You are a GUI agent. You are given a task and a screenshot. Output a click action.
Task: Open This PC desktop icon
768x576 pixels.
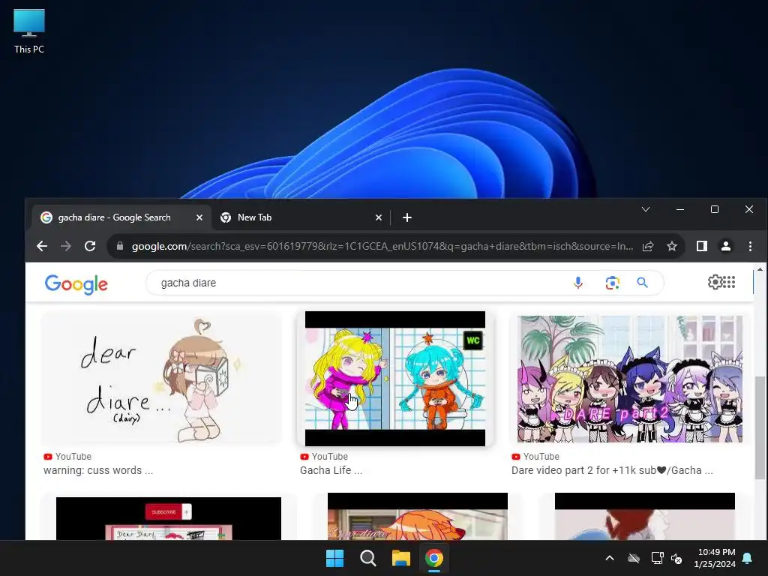click(29, 31)
